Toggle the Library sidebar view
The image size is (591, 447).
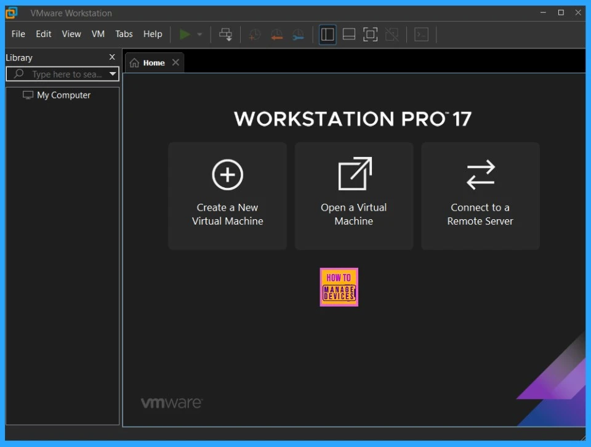tap(328, 34)
